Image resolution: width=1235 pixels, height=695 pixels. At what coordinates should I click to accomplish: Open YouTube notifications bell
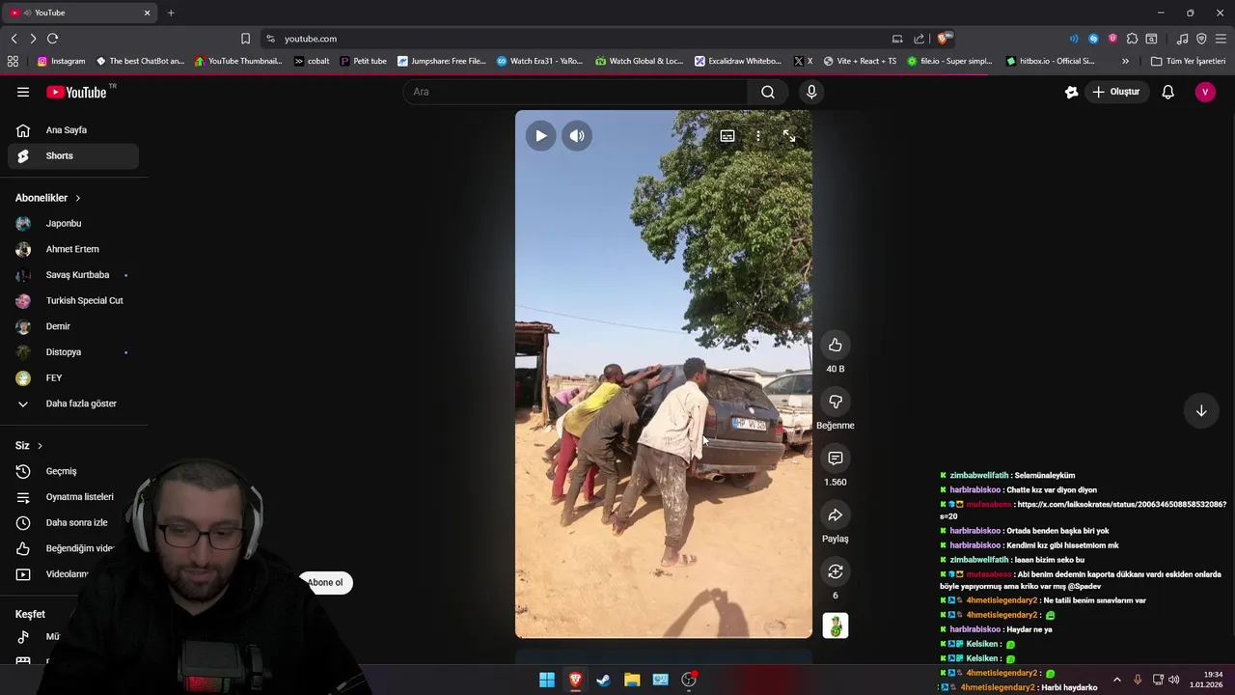[1168, 92]
